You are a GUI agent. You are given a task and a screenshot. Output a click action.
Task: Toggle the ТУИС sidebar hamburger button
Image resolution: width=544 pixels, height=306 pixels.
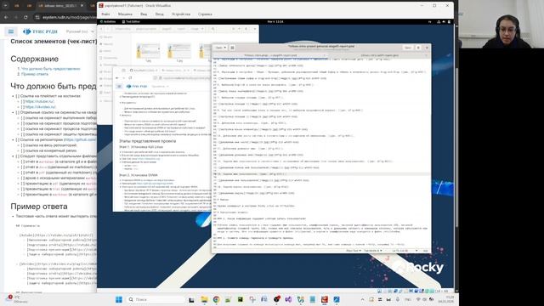(11, 31)
